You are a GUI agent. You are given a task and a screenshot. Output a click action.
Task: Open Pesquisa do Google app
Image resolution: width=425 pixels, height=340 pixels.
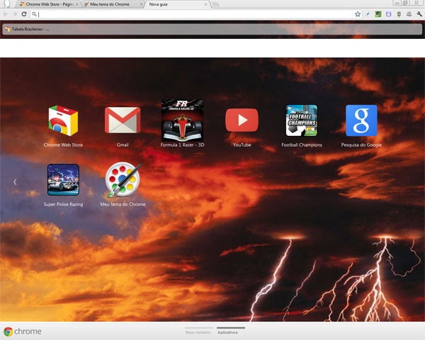(361, 120)
